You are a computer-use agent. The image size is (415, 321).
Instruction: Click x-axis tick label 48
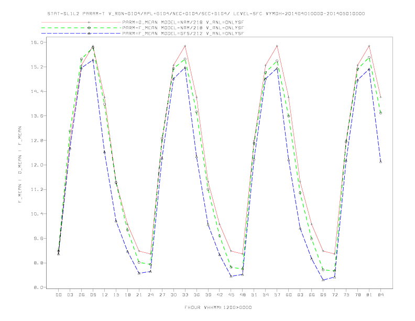[x=243, y=295]
